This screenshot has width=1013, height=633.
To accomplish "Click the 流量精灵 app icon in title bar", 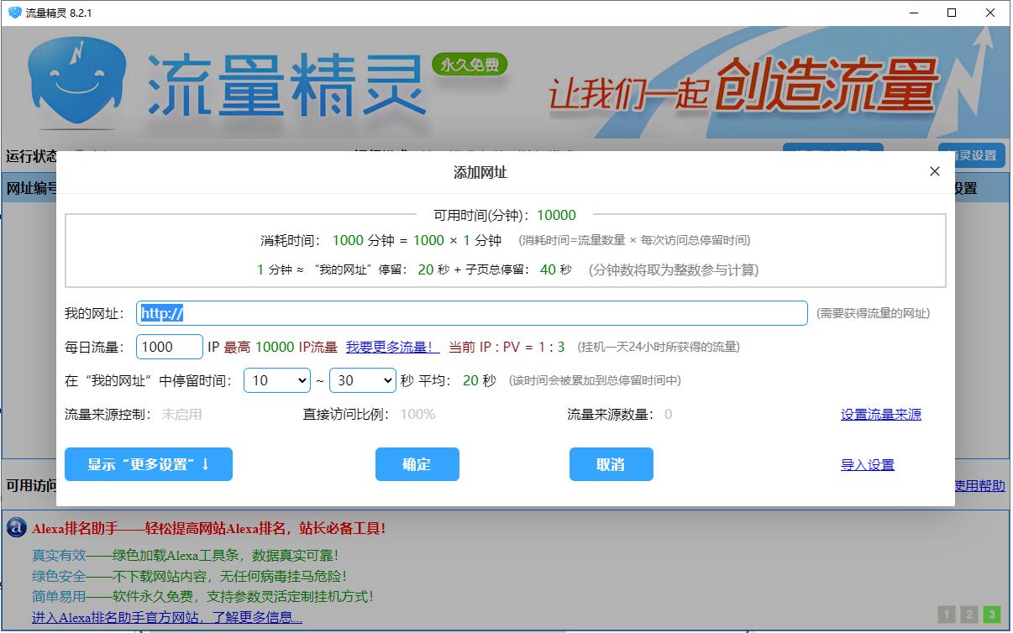I will tap(14, 13).
